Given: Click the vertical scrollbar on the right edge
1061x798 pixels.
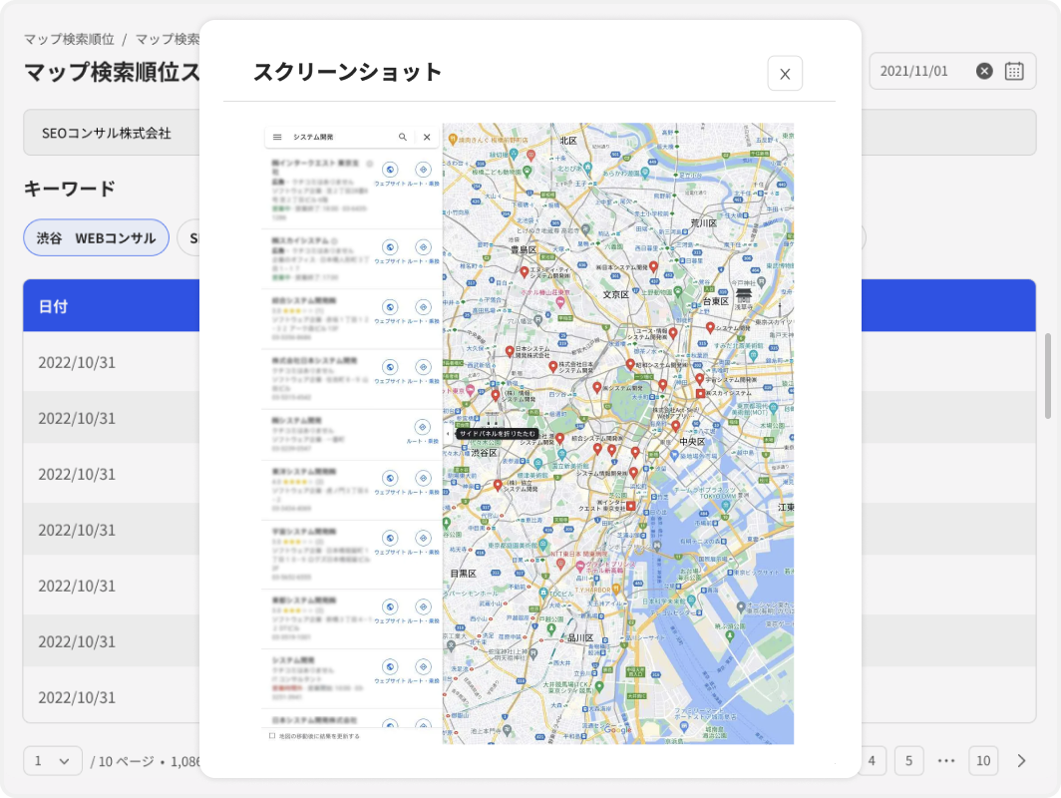Looking at the screenshot, I should (x=1046, y=376).
